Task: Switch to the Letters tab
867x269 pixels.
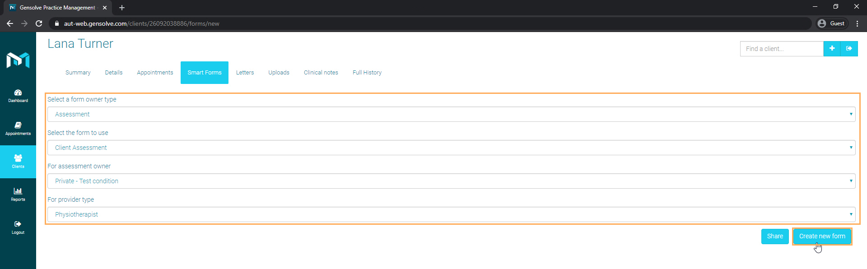Action: pos(245,73)
